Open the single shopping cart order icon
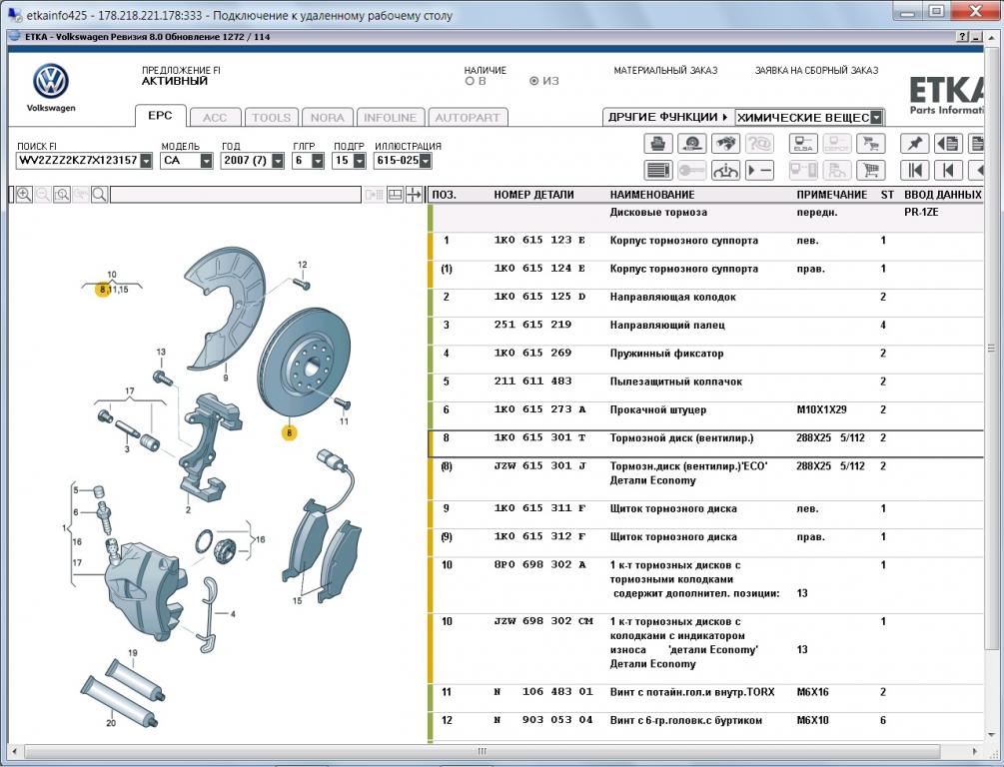The image size is (1004, 767). 870,171
